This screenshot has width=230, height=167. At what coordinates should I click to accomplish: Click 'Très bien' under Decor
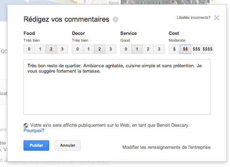coord(80,40)
